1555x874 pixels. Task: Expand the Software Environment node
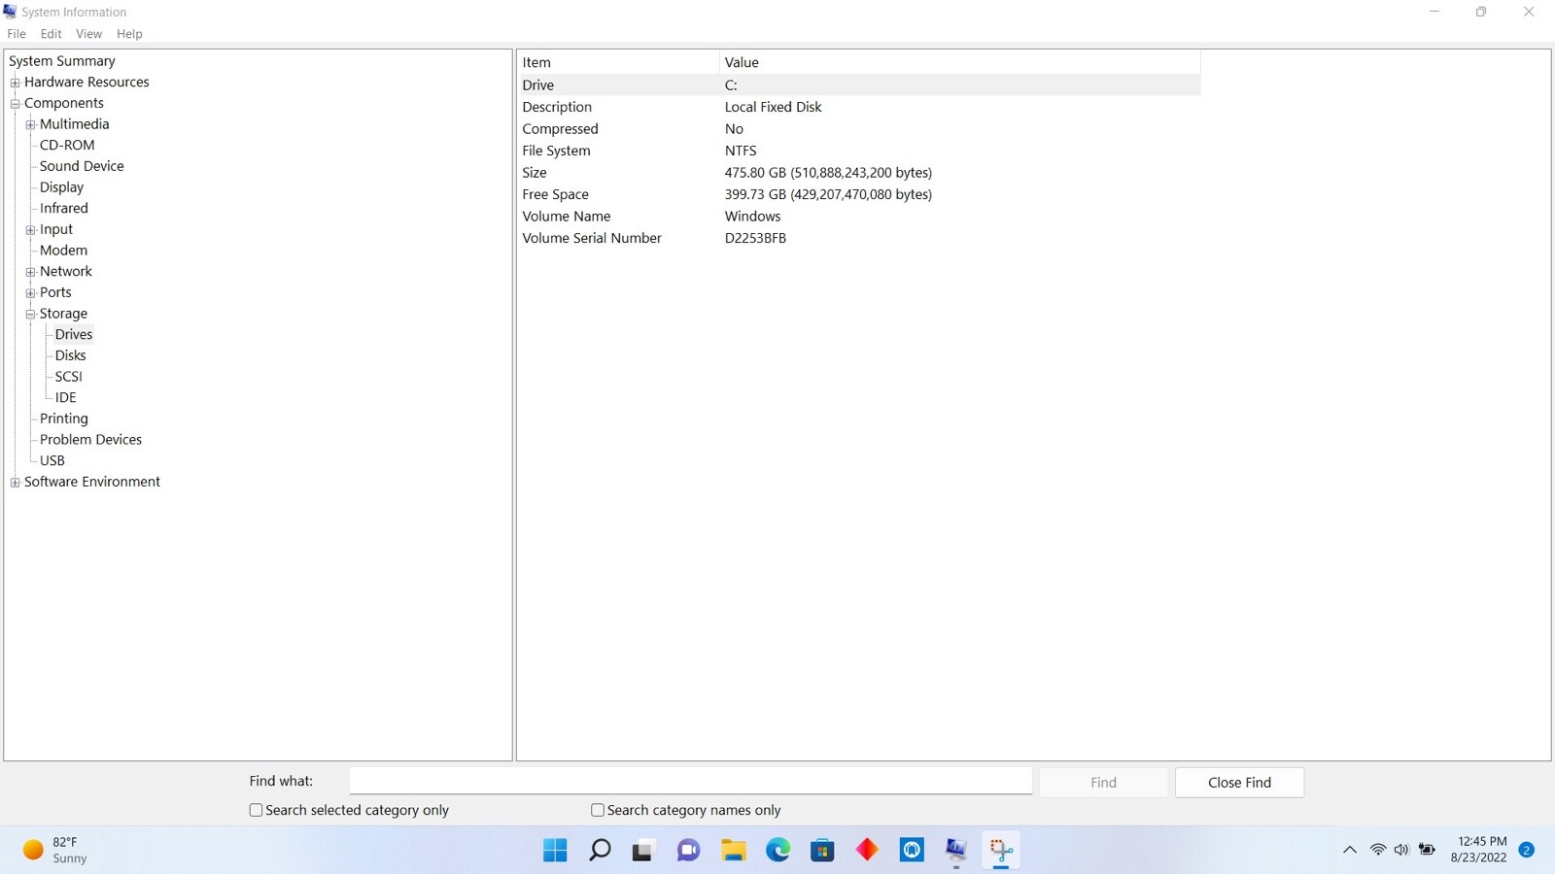(16, 483)
